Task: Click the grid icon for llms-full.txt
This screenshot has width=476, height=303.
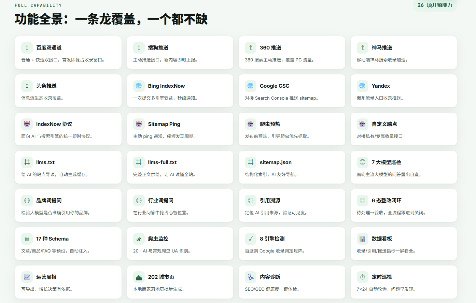Action: pos(139,162)
